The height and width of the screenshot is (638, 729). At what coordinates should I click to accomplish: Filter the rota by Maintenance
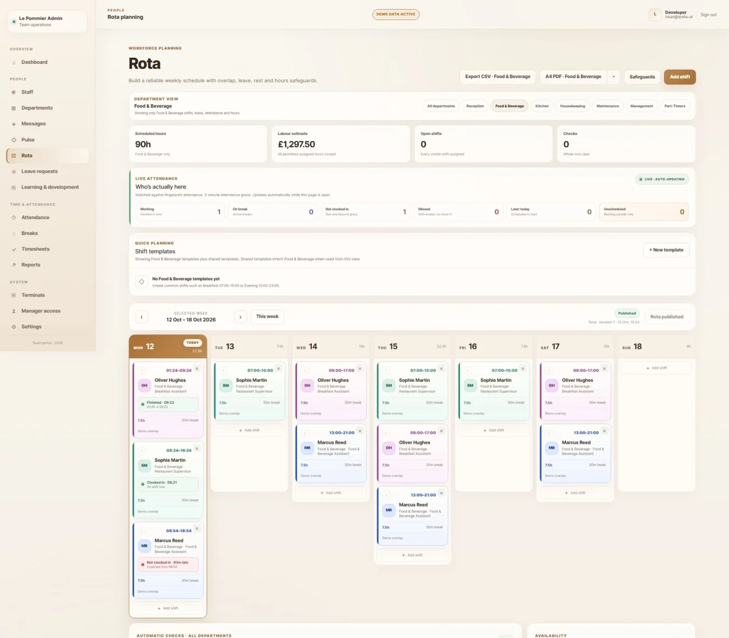click(x=607, y=106)
